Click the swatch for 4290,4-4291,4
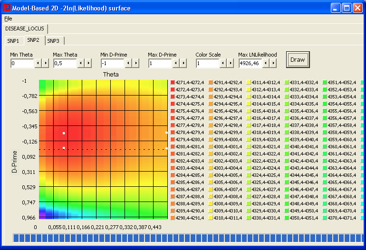This screenshot has height=250, width=366. coord(173,218)
